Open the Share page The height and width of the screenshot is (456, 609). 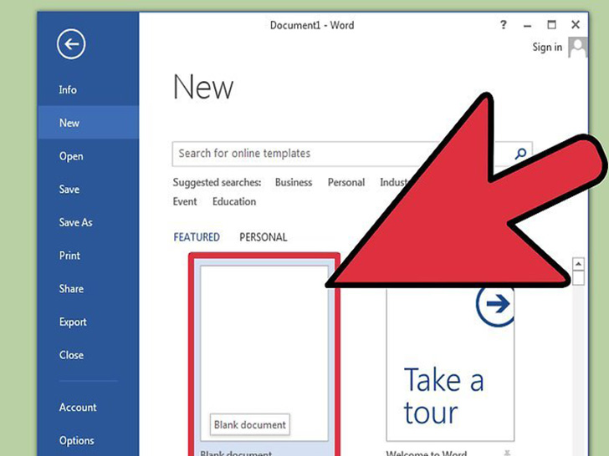tap(71, 289)
